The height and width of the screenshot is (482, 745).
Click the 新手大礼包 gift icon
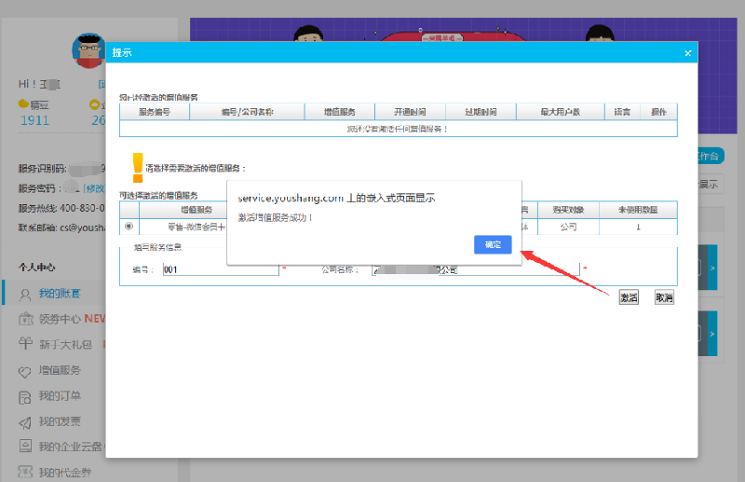pyautogui.click(x=25, y=345)
